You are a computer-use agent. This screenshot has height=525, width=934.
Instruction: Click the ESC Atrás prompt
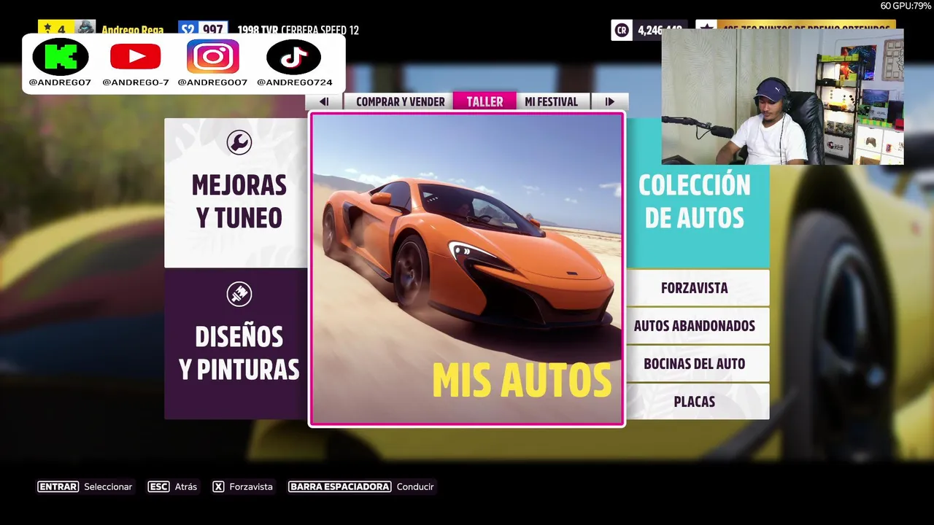(172, 486)
